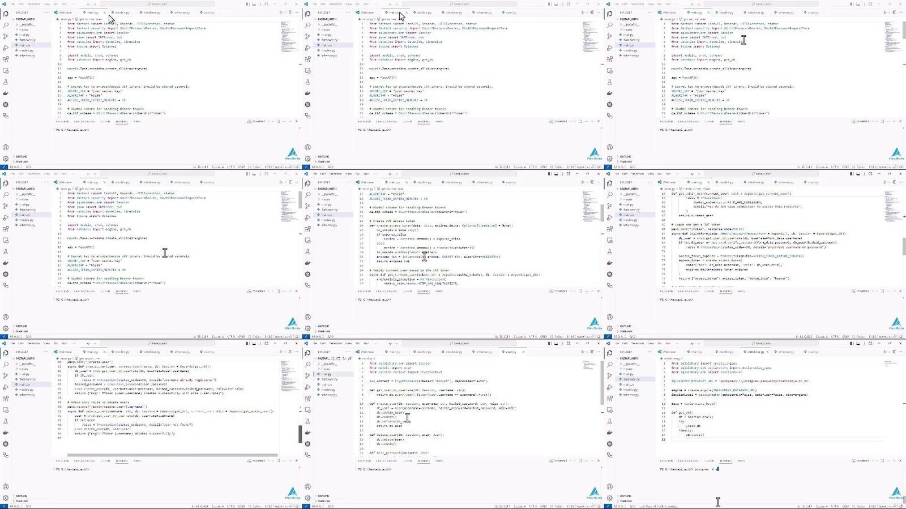Open Run and Debug in database.py frame

[610, 387]
